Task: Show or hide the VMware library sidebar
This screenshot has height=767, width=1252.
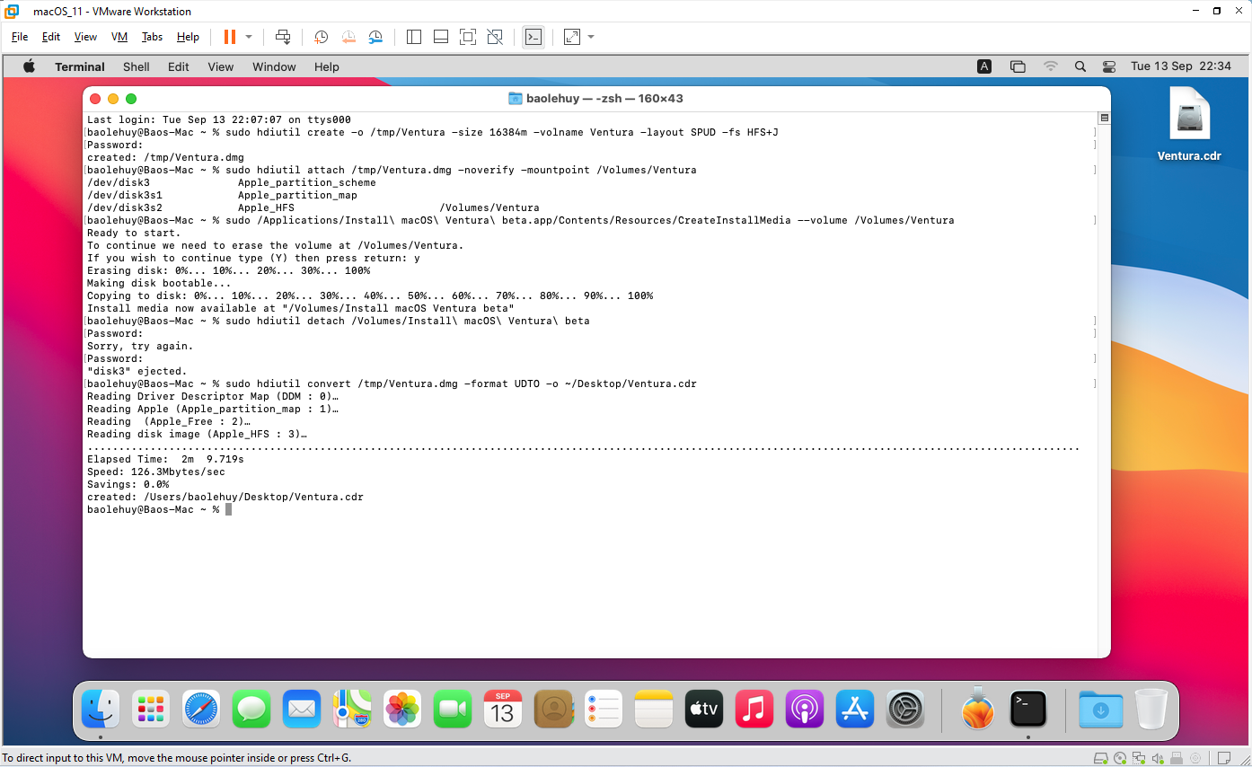Action: point(414,37)
